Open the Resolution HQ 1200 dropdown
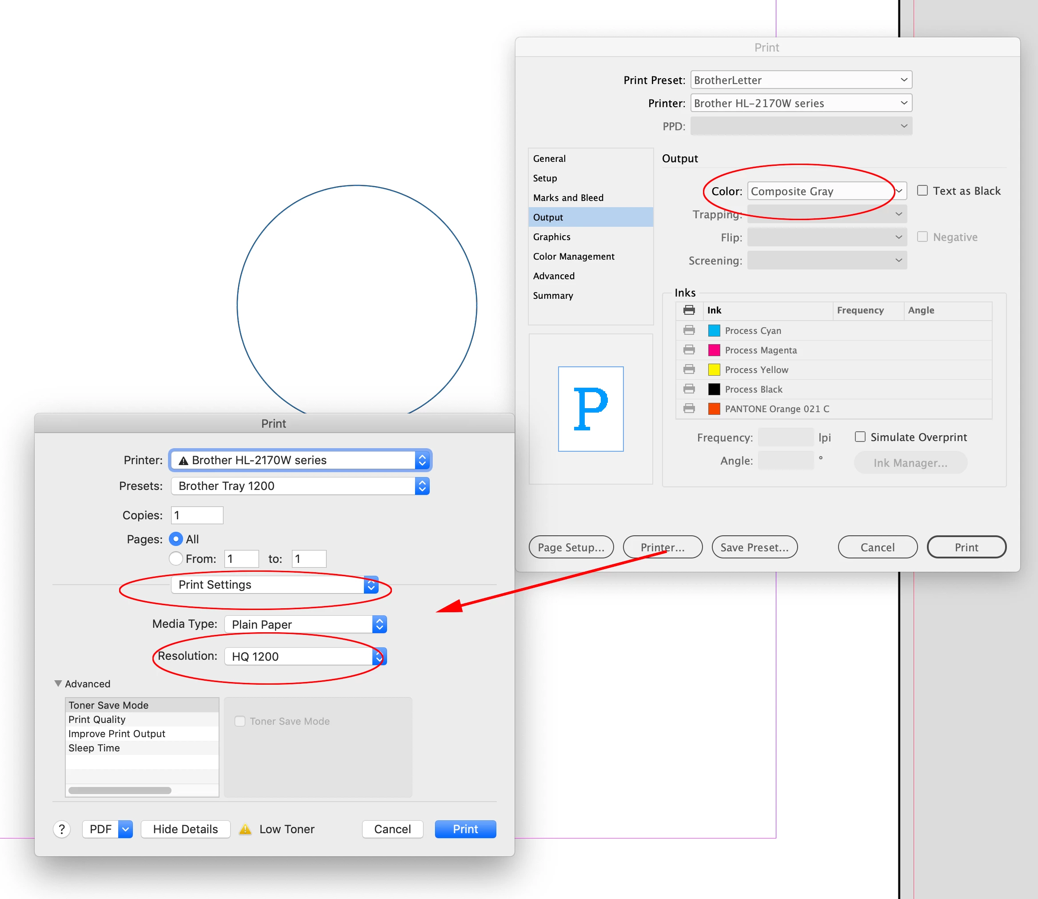Screen dimensions: 1038x899 tap(305, 656)
